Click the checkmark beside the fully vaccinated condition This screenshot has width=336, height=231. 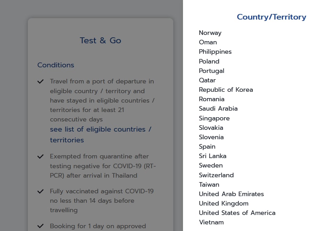point(40,192)
